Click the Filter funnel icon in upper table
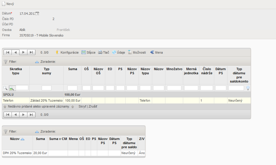 (x=5, y=62)
